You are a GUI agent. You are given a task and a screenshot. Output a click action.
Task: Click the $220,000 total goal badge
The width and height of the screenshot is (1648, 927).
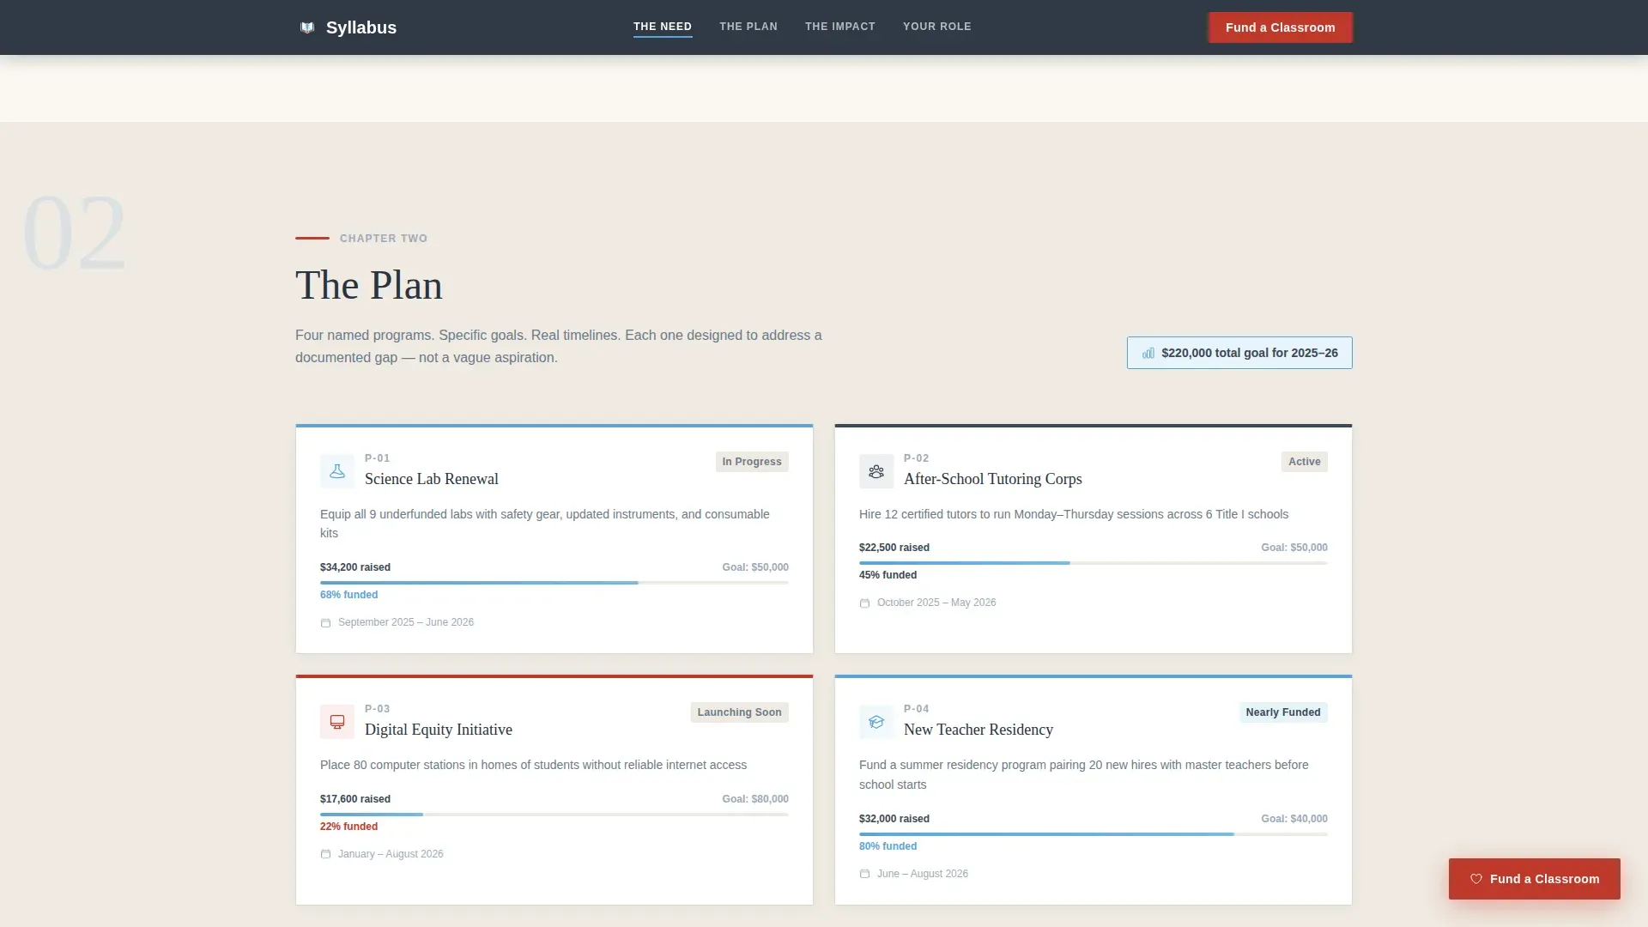point(1239,353)
